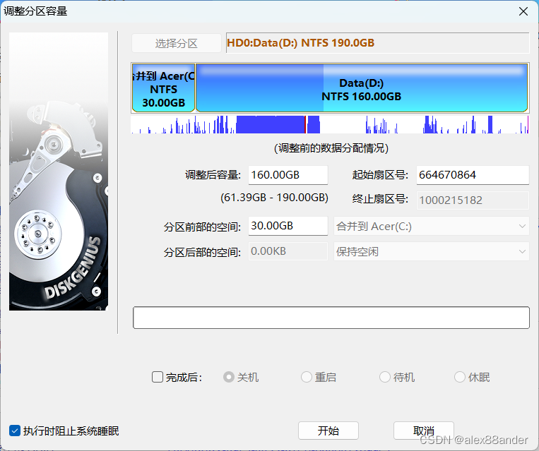This screenshot has height=451, width=539.
Task: Click the (61.39GB - 190.00GB) range text
Action: pyautogui.click(x=274, y=198)
